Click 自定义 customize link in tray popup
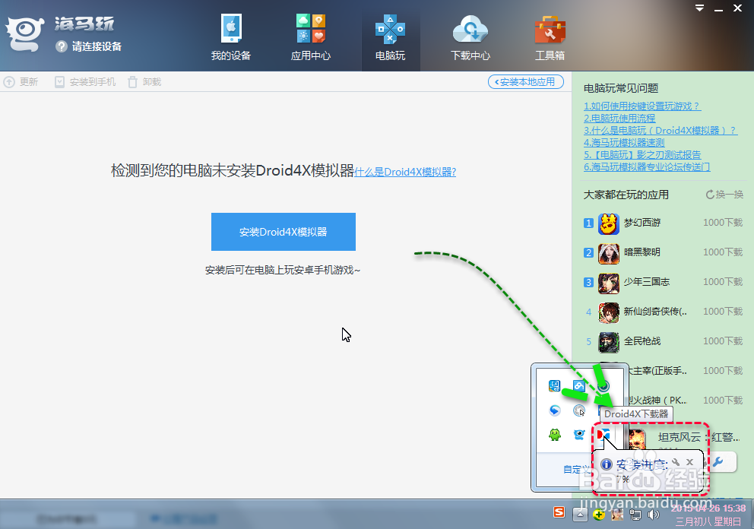This screenshot has height=529, width=754. [x=577, y=469]
